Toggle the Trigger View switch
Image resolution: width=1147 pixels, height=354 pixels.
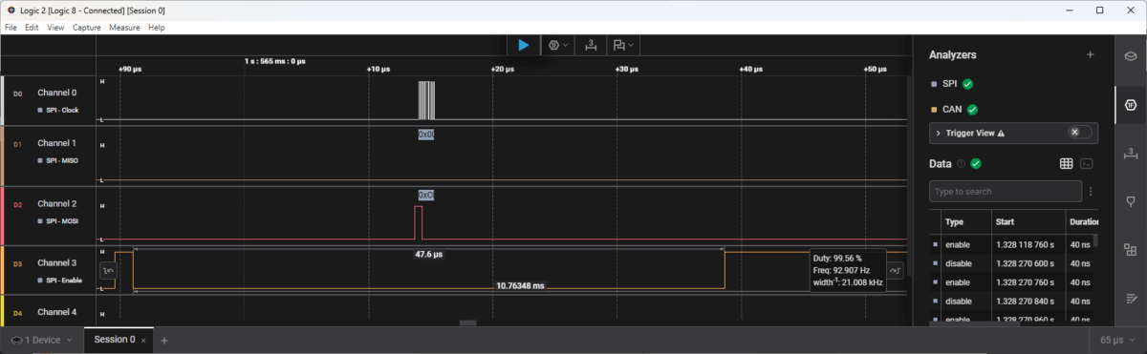[1079, 133]
